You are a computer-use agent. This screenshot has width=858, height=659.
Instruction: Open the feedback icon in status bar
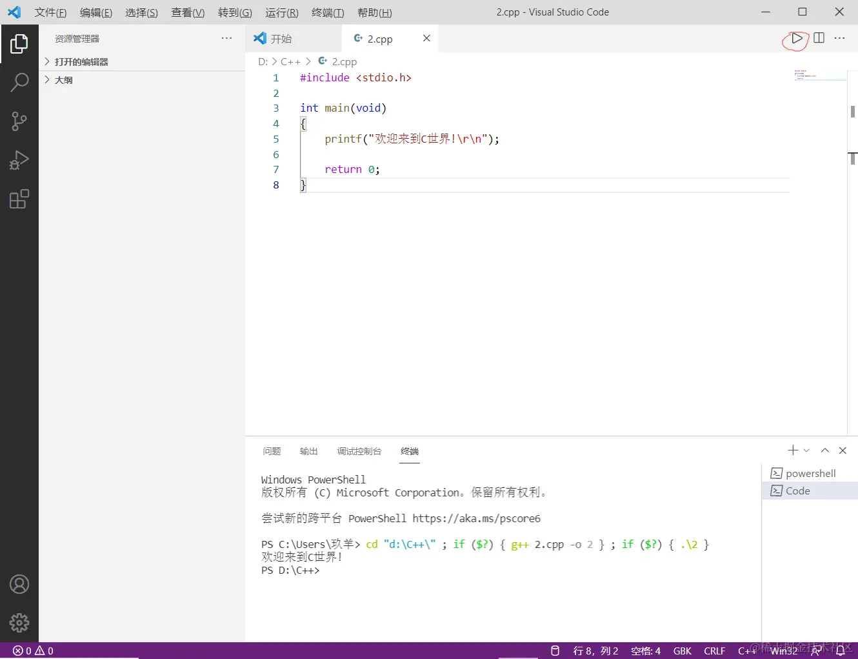tap(816, 651)
